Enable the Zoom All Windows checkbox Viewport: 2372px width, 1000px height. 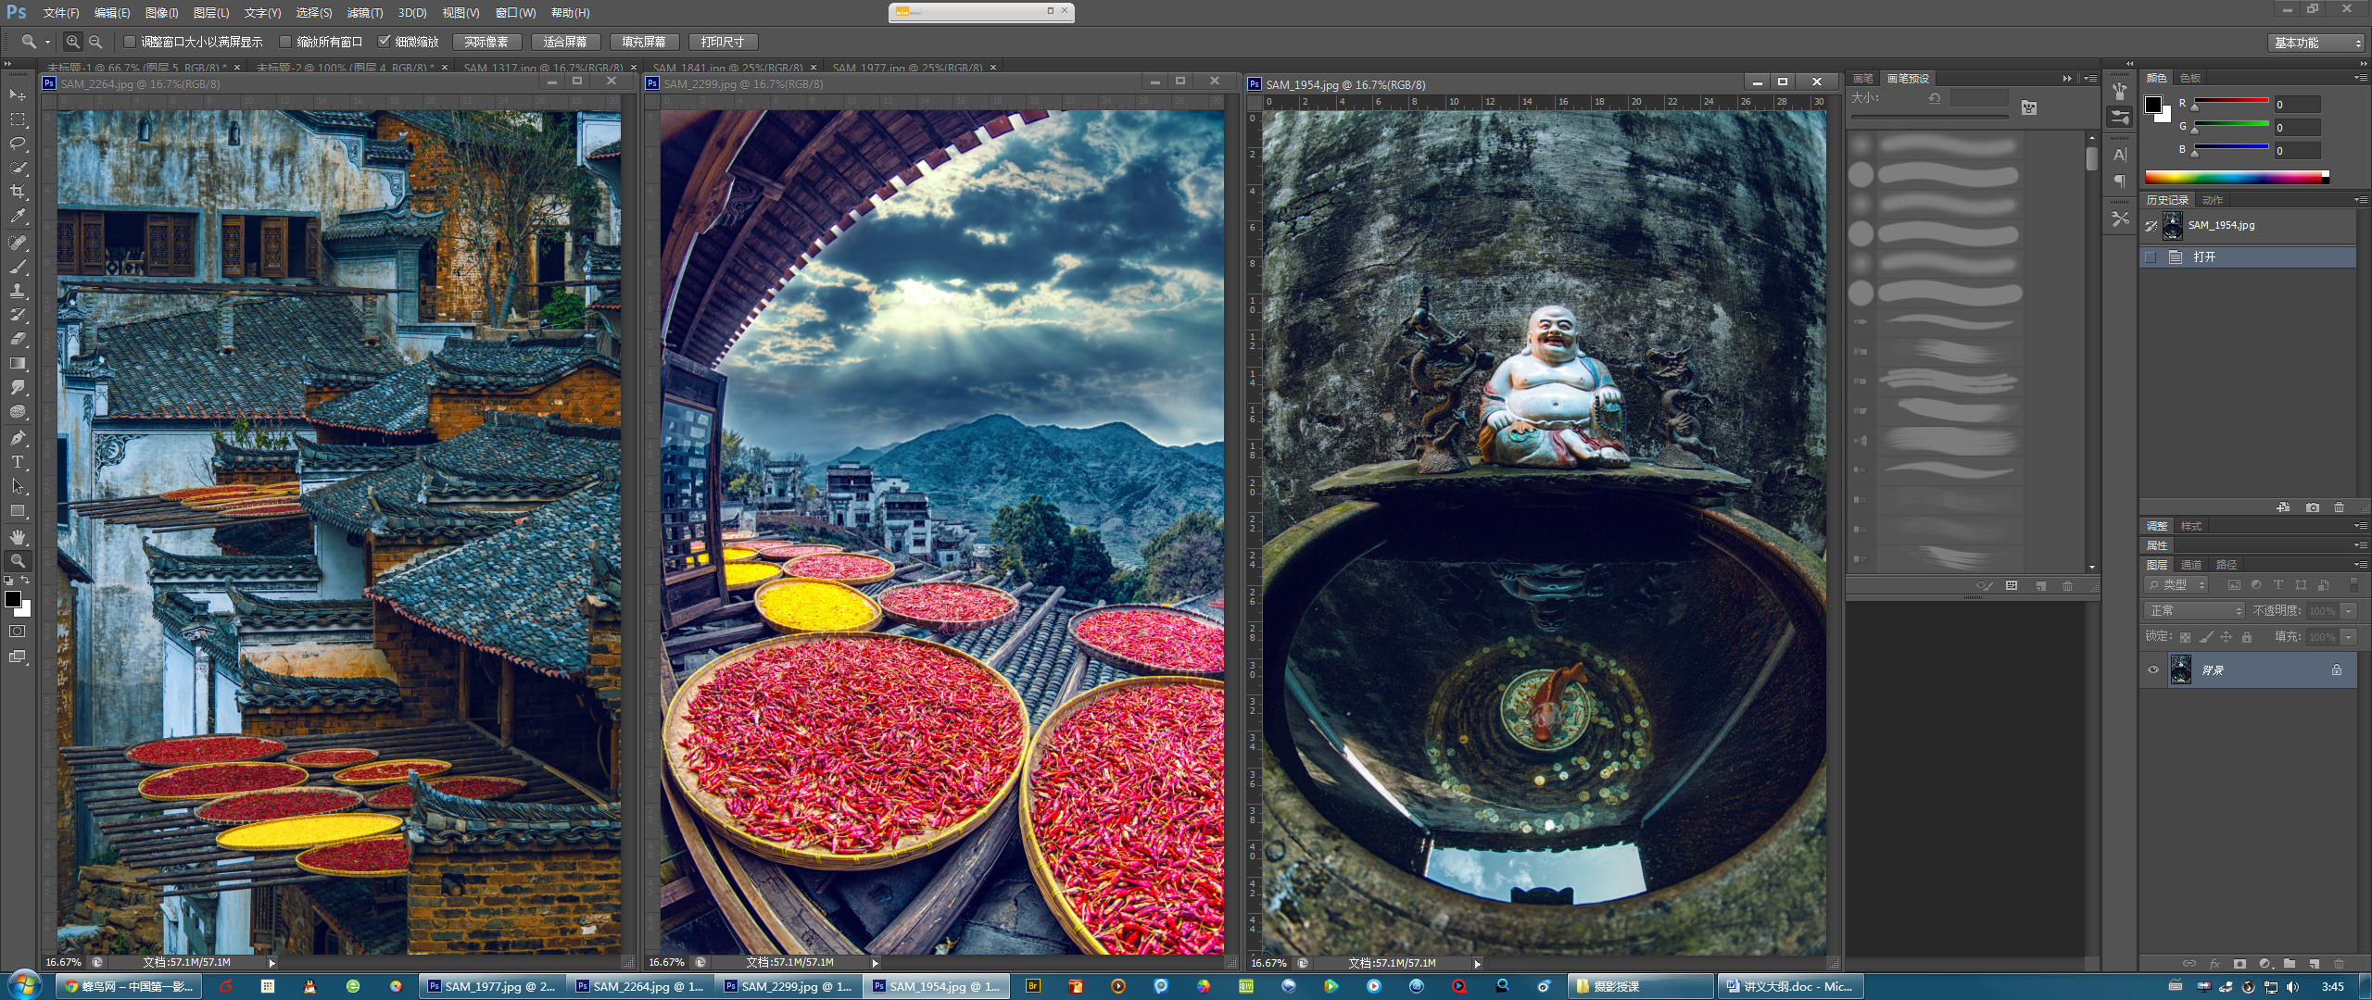285,42
